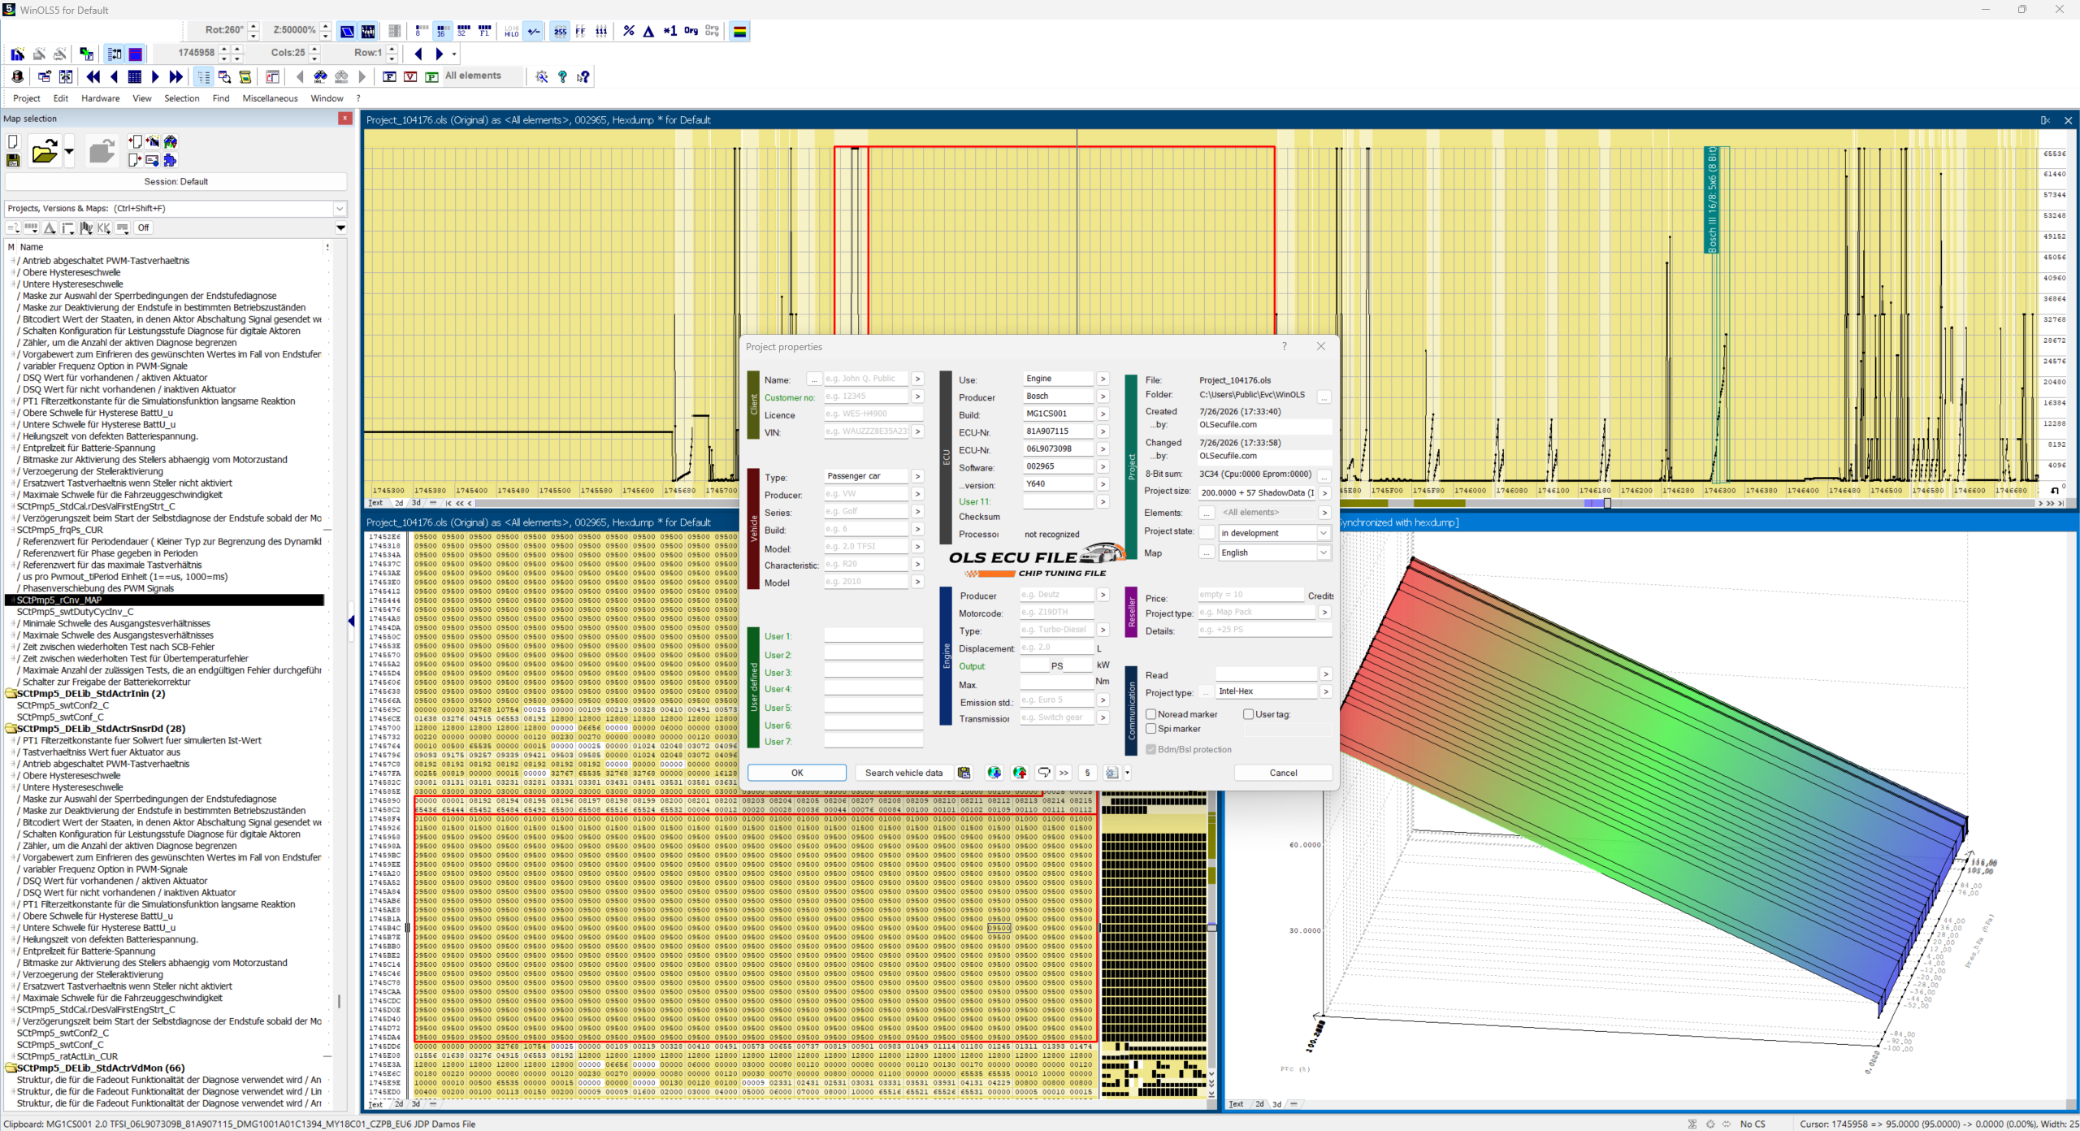Select the 32-bit data width icon
Viewport: 2080px width, 1131px height.
pyautogui.click(x=463, y=31)
